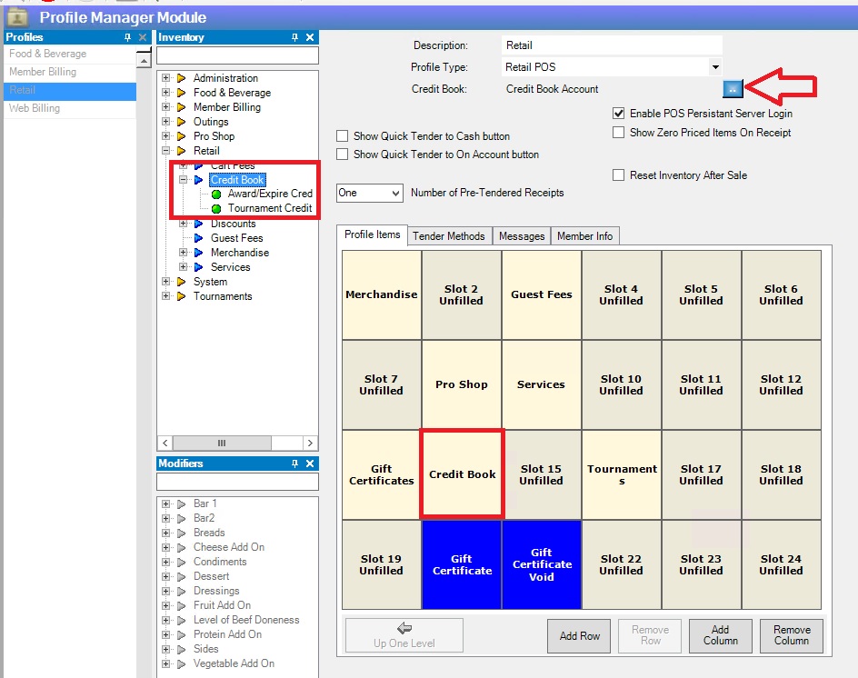Click the green Tournament Credit item icon
Screen dimensions: 858x678
coord(216,209)
